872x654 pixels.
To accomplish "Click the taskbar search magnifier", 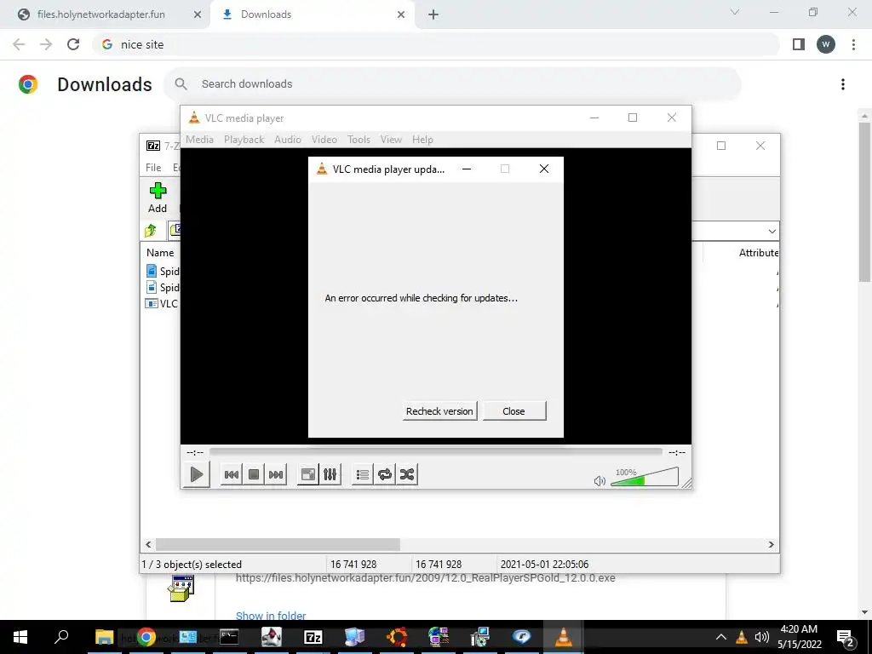I will [x=61, y=637].
